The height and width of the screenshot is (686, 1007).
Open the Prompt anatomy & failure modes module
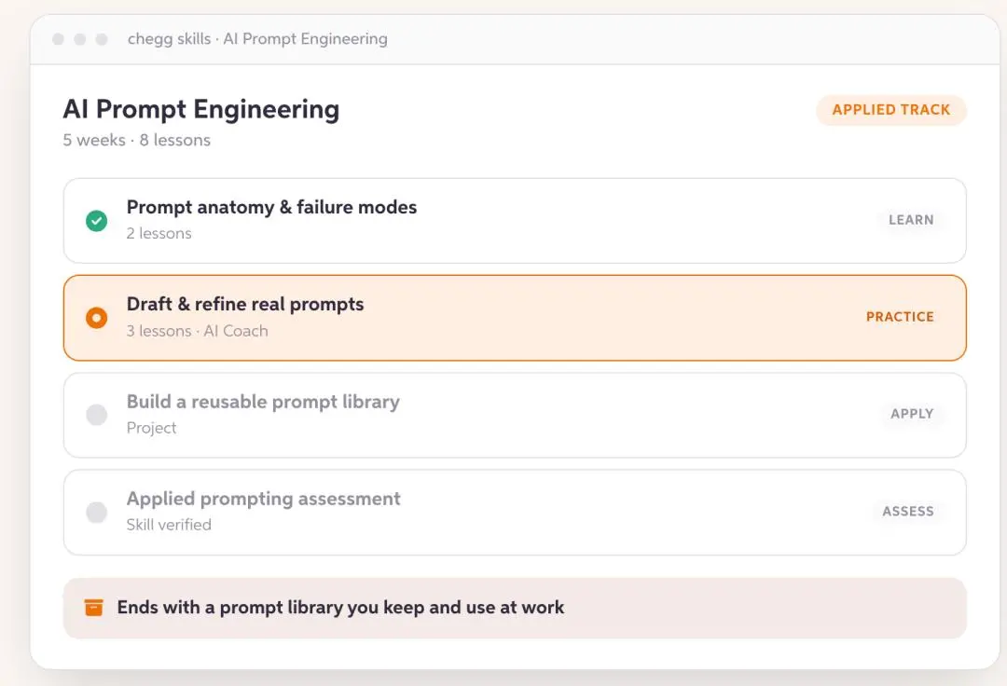515,221
